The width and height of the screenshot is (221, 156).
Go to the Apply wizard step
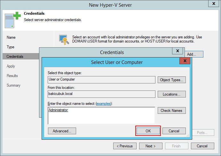point(11,66)
